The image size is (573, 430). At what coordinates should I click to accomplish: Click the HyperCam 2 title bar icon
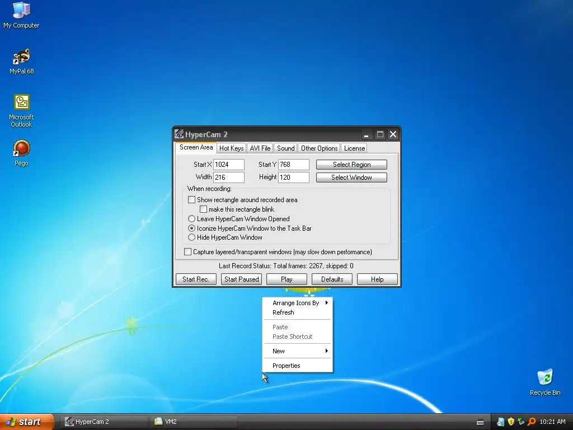click(179, 134)
